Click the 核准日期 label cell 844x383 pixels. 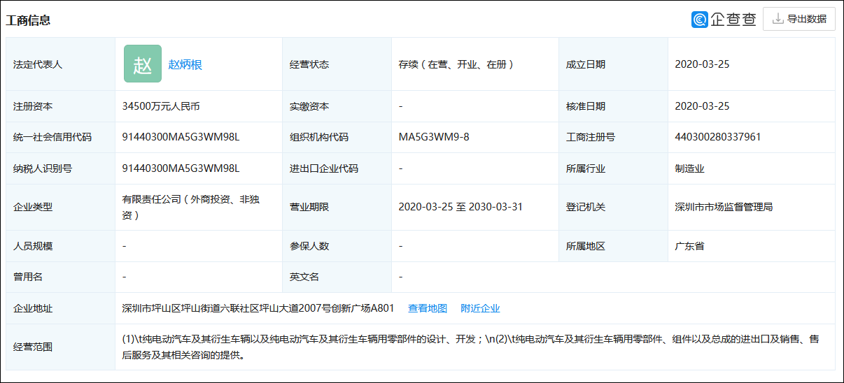613,106
